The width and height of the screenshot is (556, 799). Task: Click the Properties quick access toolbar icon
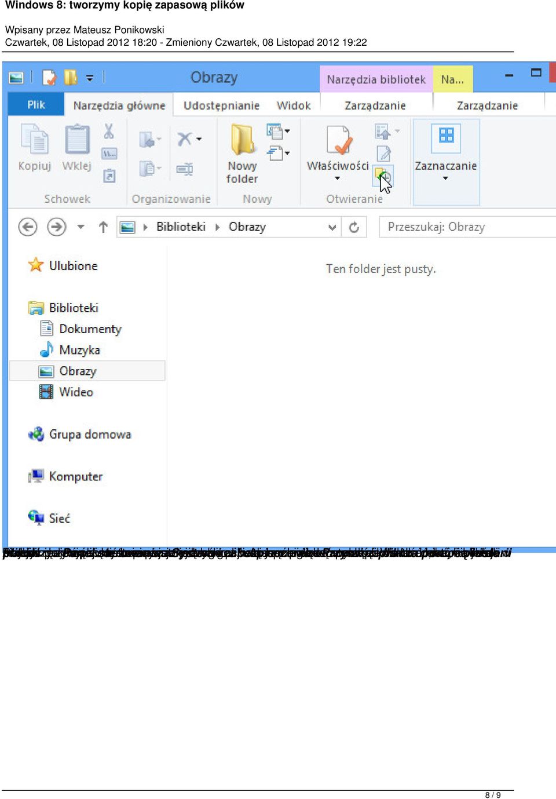pos(50,77)
